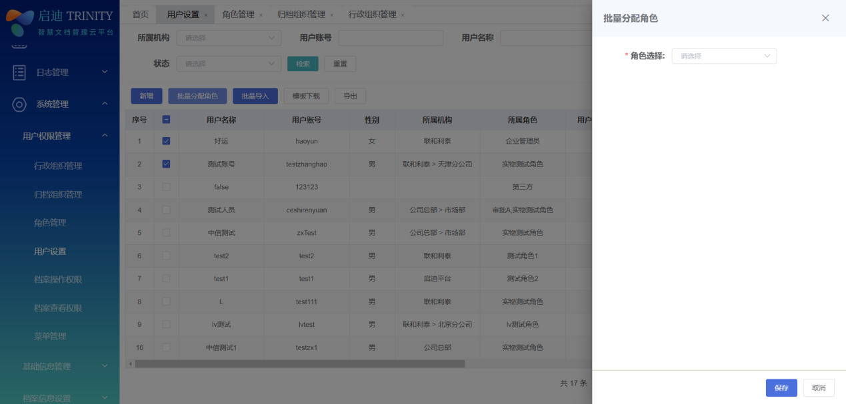Switch to the 角色管理 tab
The width and height of the screenshot is (846, 404).
238,15
